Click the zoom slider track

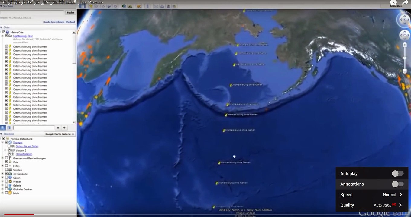click(405, 58)
